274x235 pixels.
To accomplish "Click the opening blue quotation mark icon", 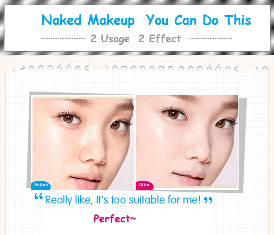I will (x=38, y=196).
